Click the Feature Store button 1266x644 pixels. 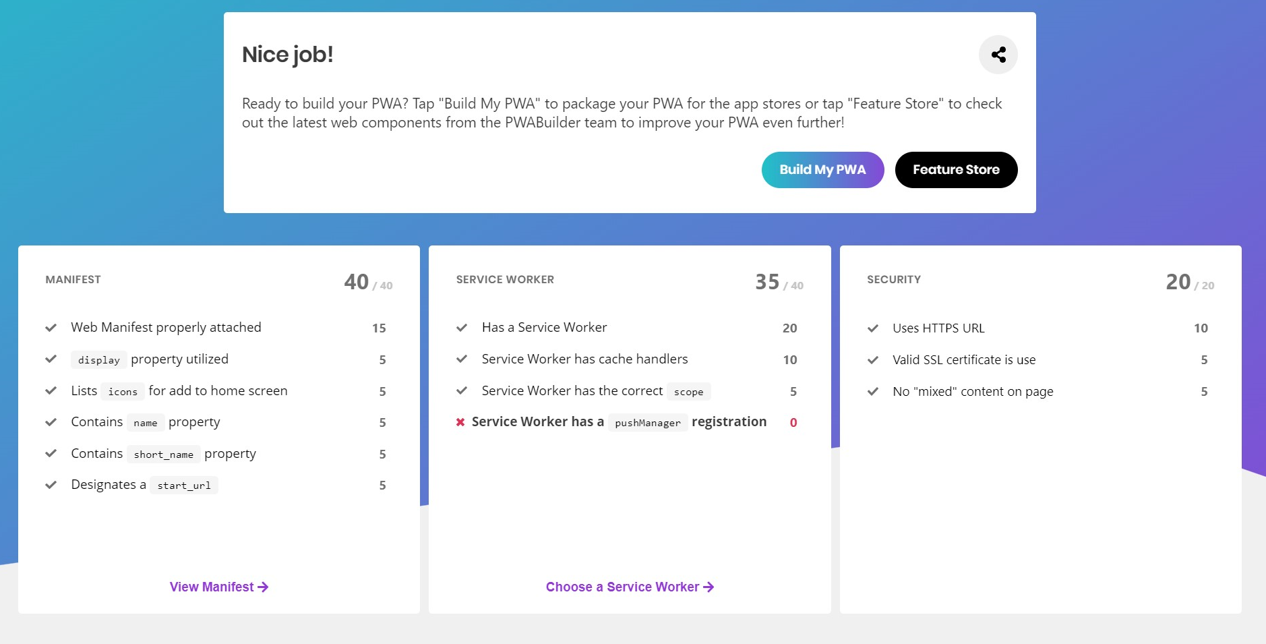tap(956, 169)
